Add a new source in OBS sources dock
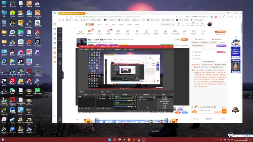253x142 pixels. pos(97,109)
